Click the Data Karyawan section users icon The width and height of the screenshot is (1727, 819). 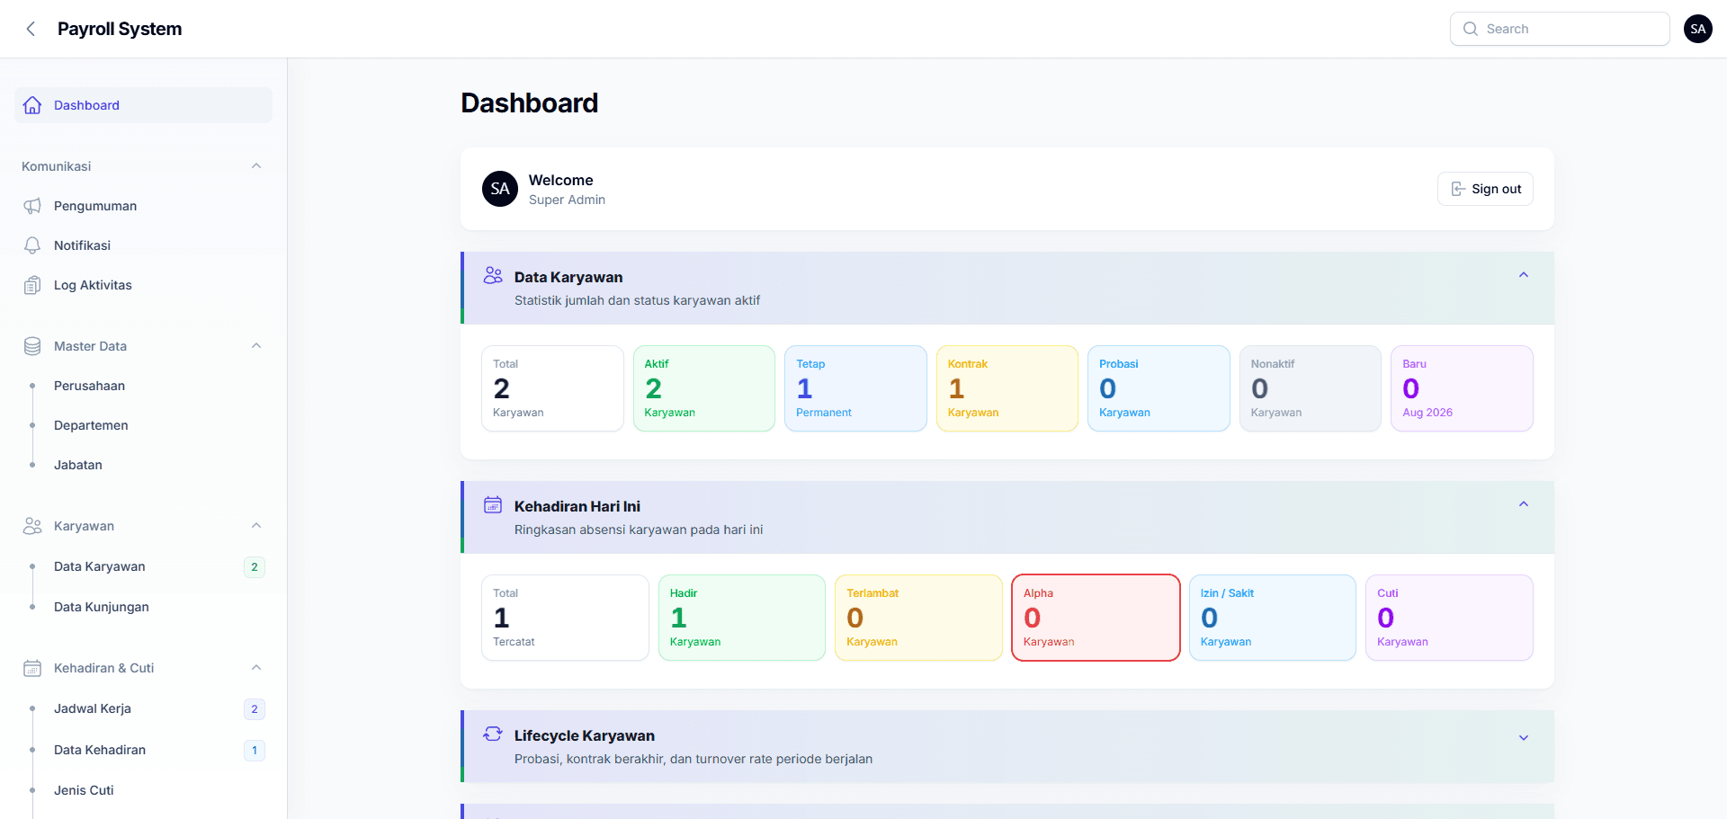coord(493,275)
